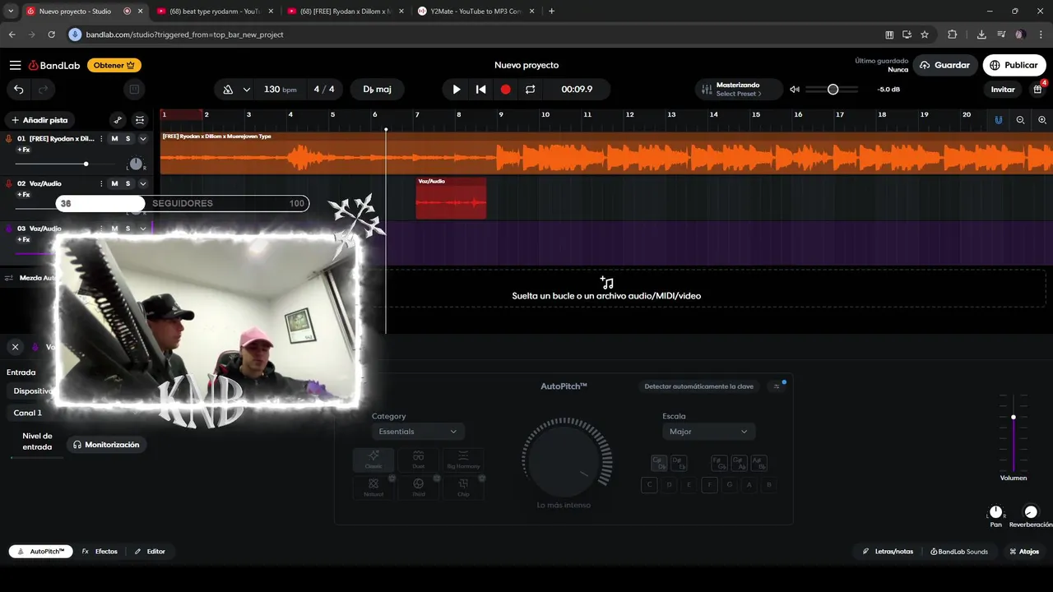Solo track 02 Voz/Audio
Image resolution: width=1053 pixels, height=592 pixels.
tap(128, 183)
